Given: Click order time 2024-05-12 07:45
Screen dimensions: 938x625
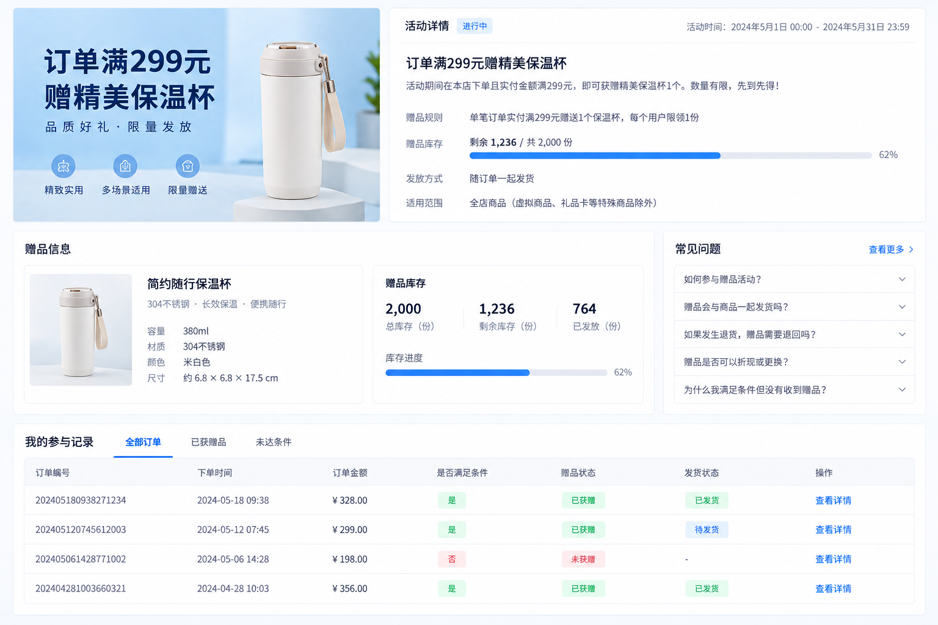Looking at the screenshot, I should click(233, 529).
